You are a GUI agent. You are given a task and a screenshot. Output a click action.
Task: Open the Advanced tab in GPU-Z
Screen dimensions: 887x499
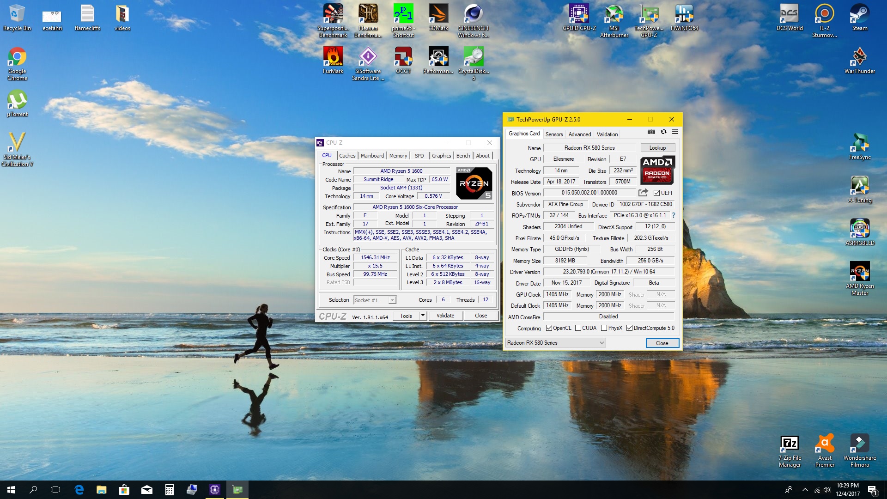(x=580, y=134)
